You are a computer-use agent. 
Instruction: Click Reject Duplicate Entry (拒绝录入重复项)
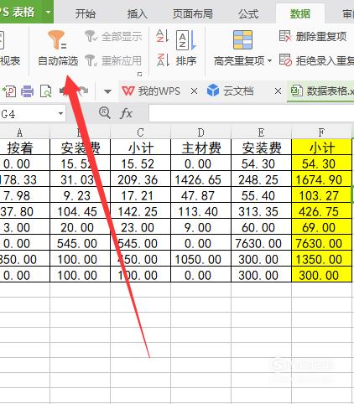[316, 60]
